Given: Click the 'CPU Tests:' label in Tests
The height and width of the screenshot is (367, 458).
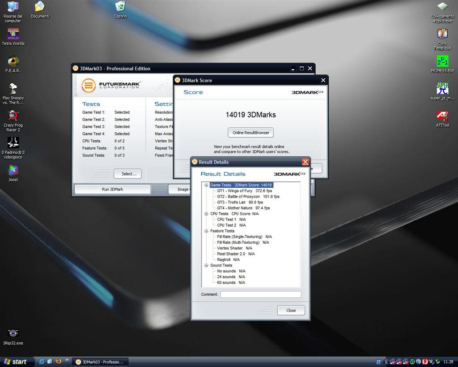Looking at the screenshot, I should point(91,141).
